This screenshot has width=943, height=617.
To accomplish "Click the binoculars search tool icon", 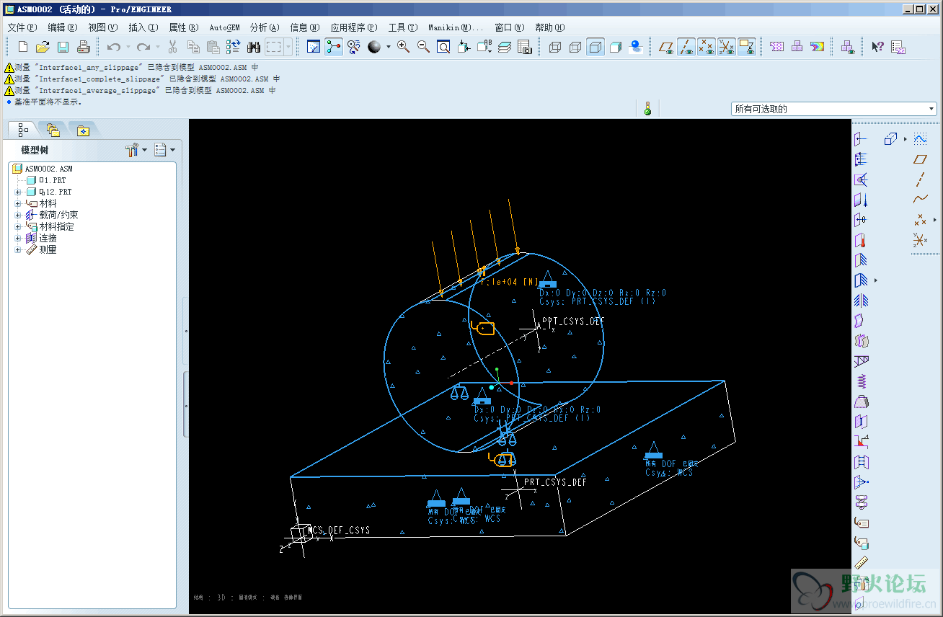I will tap(254, 47).
